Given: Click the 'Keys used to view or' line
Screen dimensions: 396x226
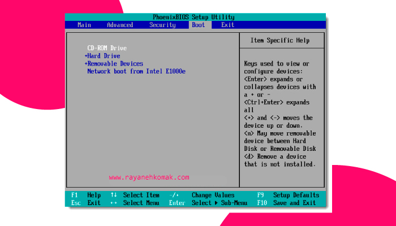Looking at the screenshot, I should tap(277, 63).
